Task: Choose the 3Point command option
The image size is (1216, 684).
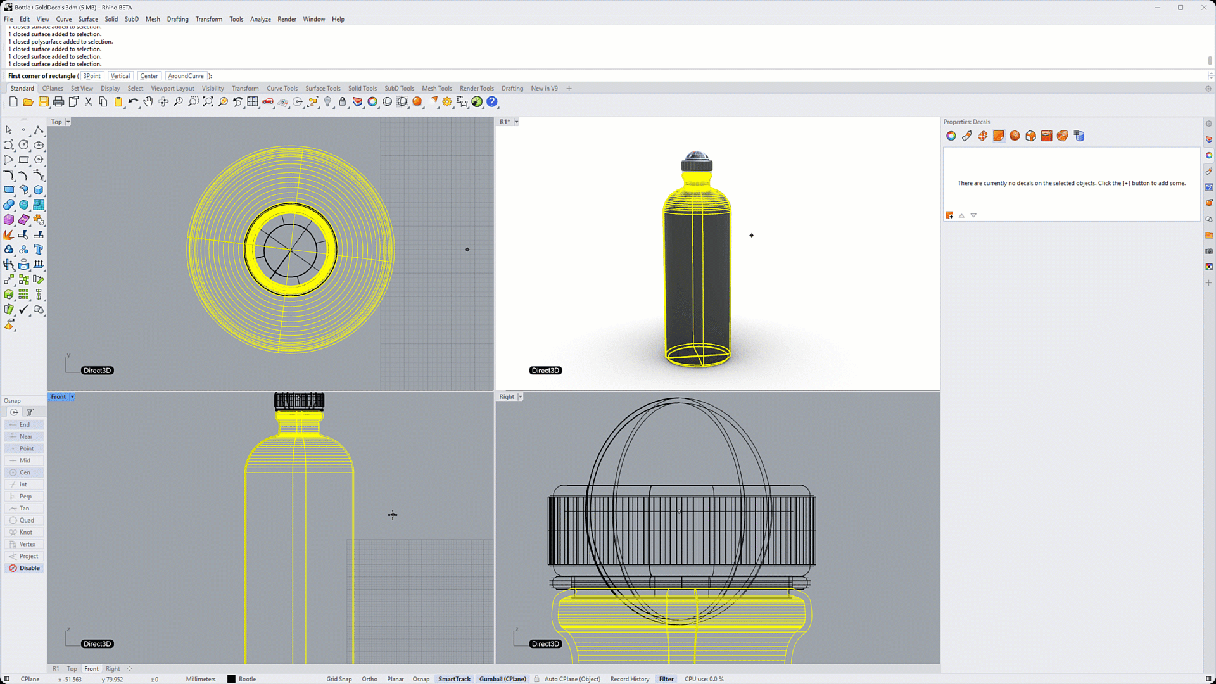Action: [x=92, y=76]
